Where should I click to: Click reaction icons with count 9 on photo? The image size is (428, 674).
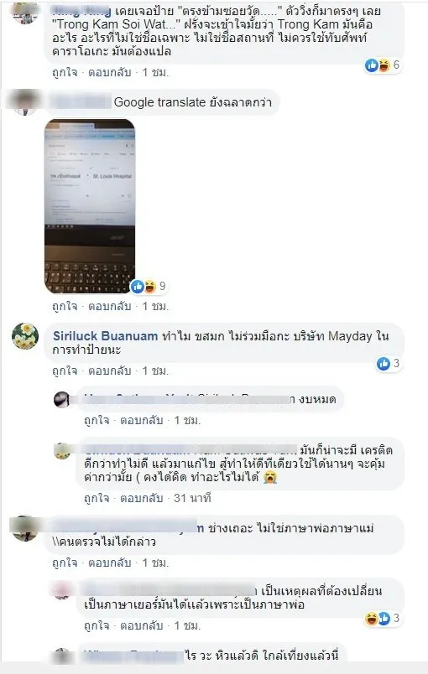149,286
